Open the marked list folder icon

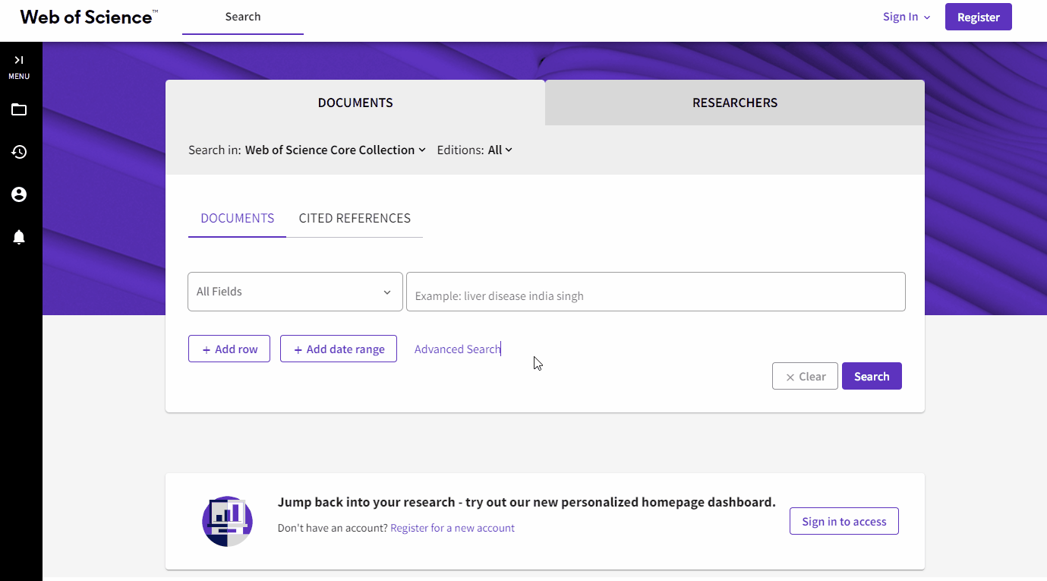point(19,109)
